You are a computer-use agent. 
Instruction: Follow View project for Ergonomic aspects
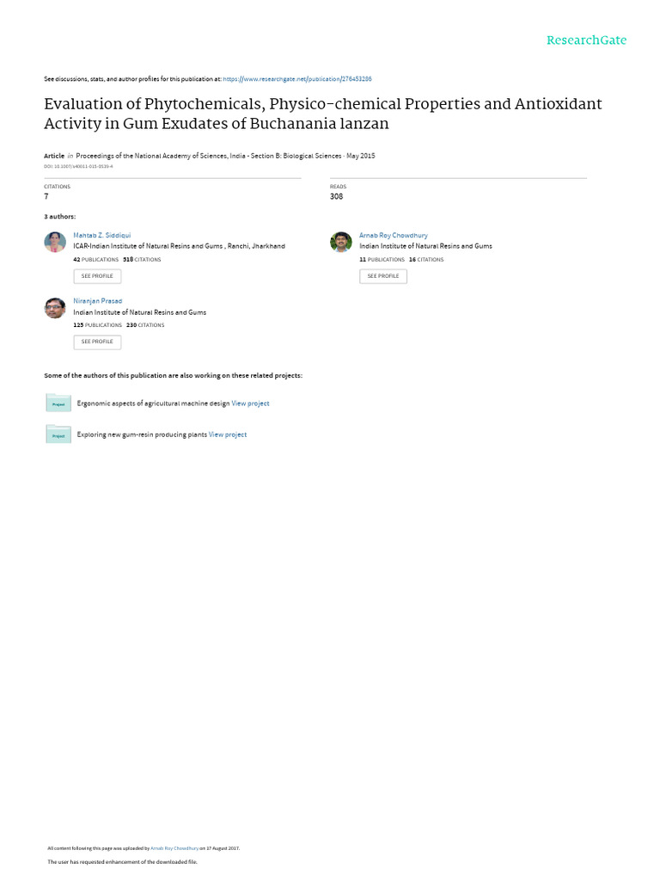click(250, 404)
